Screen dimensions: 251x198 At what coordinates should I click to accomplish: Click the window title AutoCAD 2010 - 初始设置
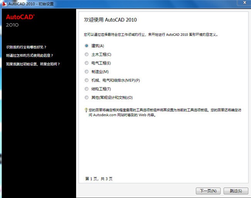click(31, 4)
